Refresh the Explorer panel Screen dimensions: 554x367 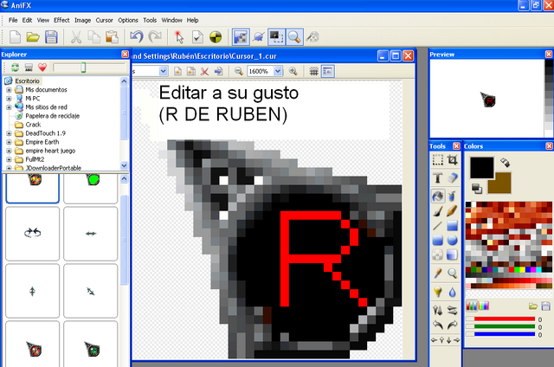click(16, 68)
